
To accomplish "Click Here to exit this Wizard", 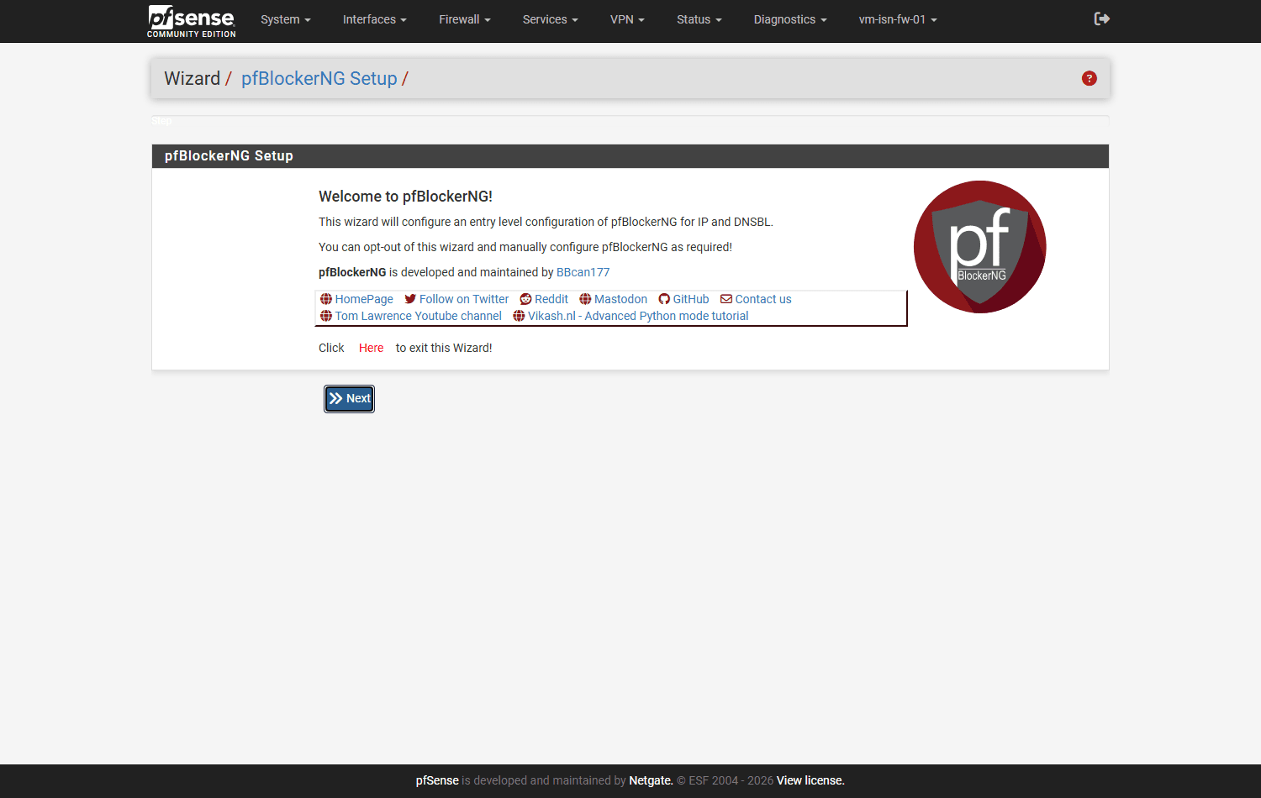I will point(371,348).
